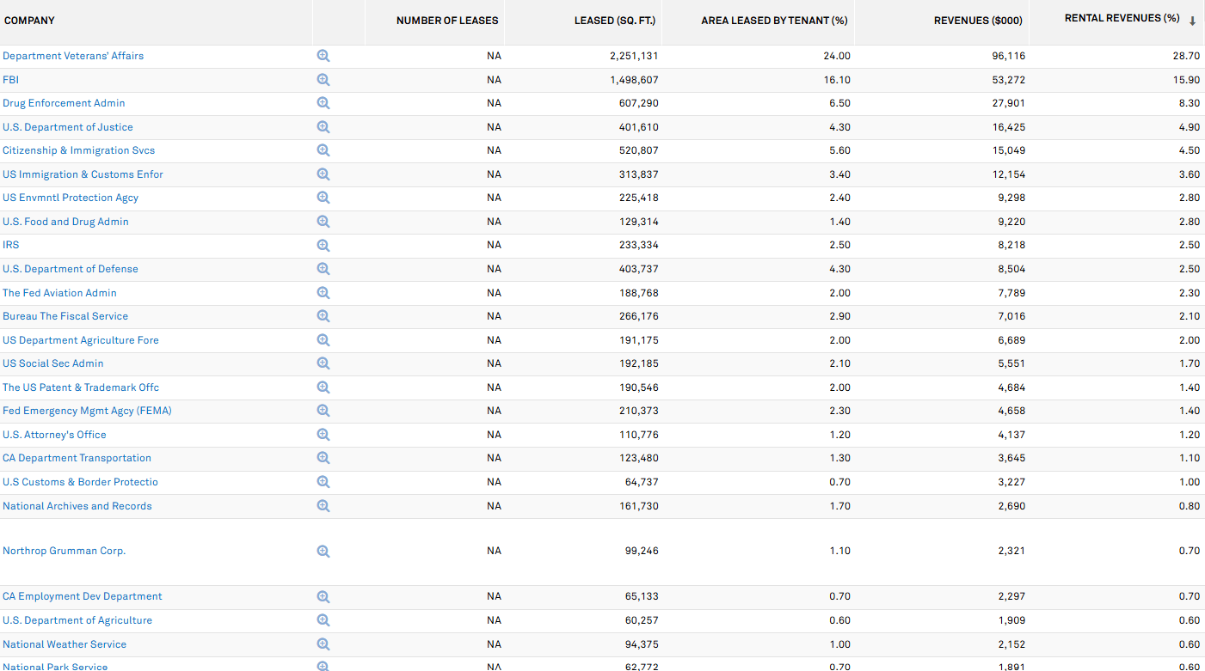Image resolution: width=1205 pixels, height=671 pixels.
Task: Click magnifier beside National Weather Service
Action: click(x=323, y=644)
